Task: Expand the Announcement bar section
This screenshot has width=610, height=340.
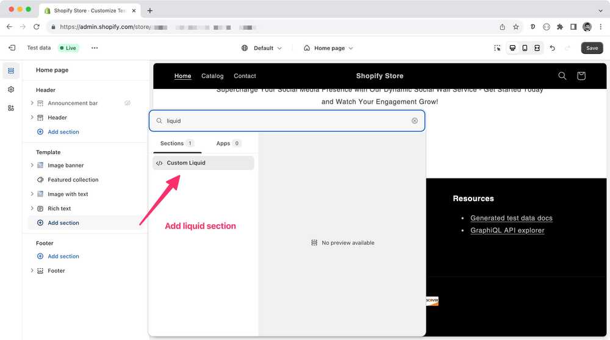Action: click(x=32, y=103)
